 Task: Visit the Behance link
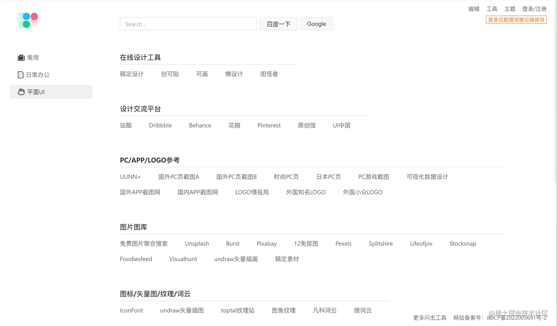[200, 126]
